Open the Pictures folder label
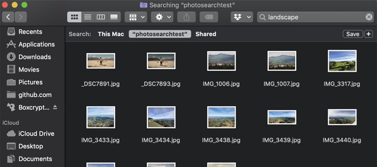This screenshot has width=377, height=167. (x=30, y=82)
